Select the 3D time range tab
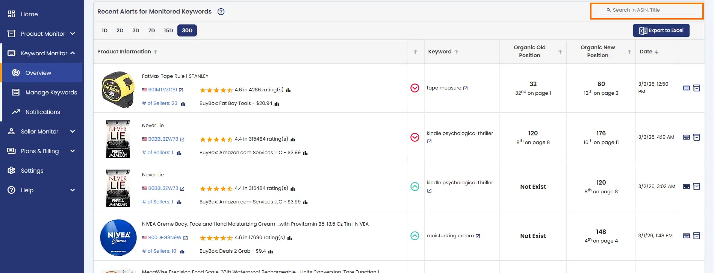The height and width of the screenshot is (273, 714). [x=136, y=30]
